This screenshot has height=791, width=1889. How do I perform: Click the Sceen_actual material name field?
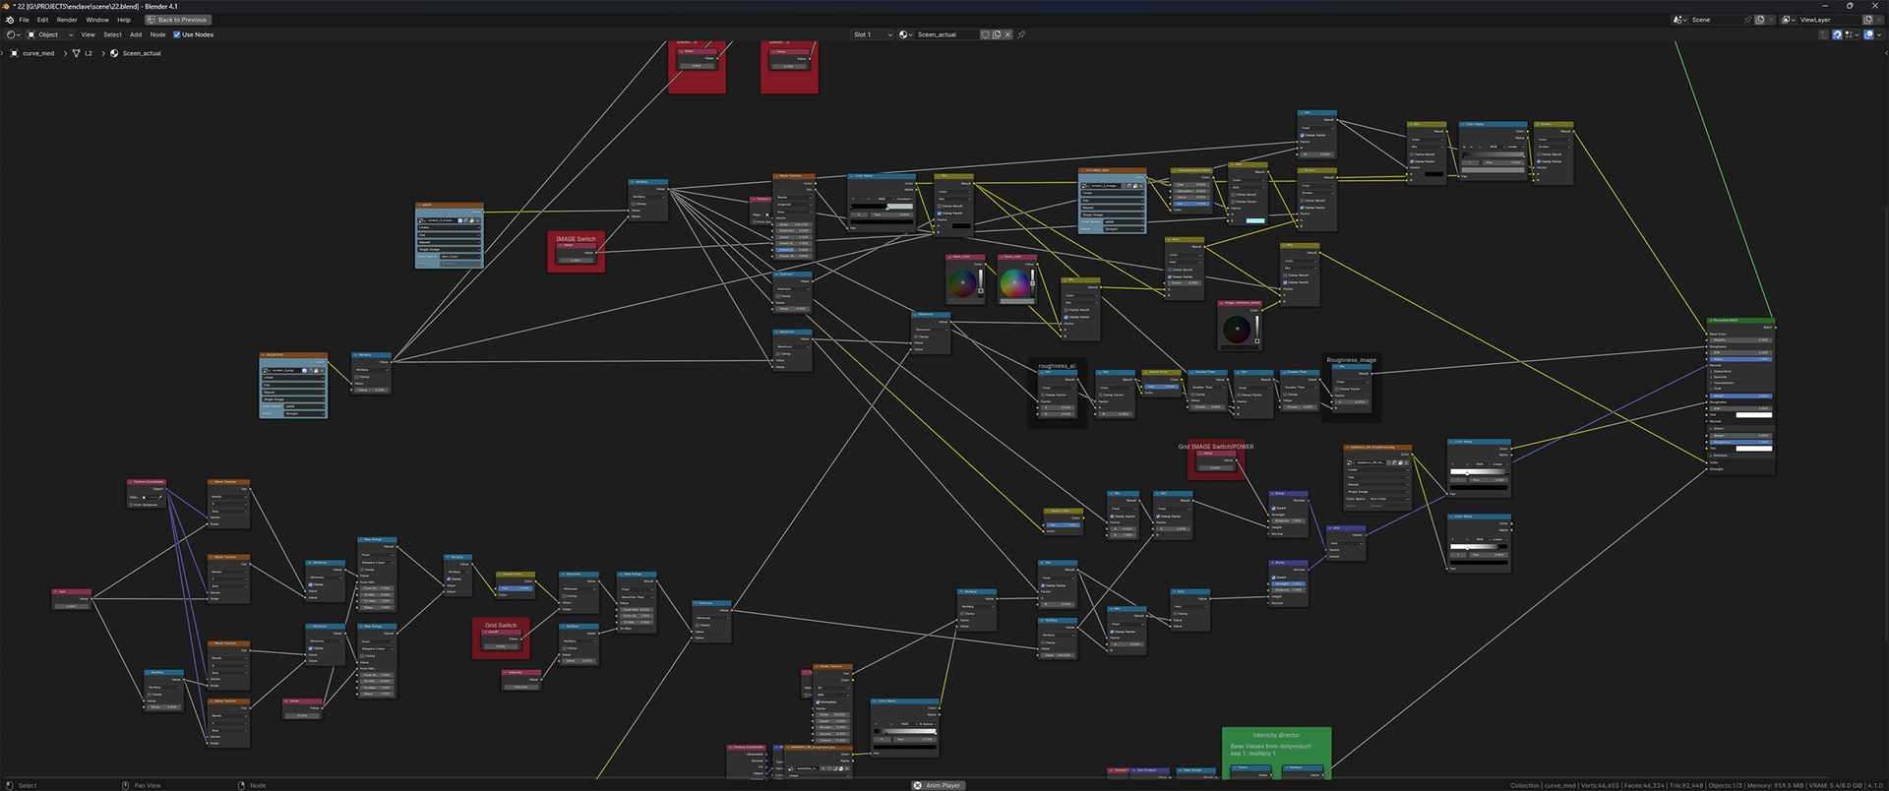tap(946, 34)
